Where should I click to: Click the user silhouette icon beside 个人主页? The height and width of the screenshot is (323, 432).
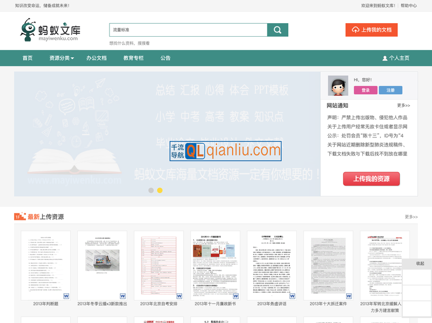[x=385, y=58]
